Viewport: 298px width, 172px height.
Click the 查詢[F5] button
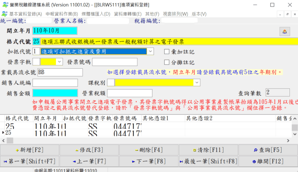tap(268, 150)
